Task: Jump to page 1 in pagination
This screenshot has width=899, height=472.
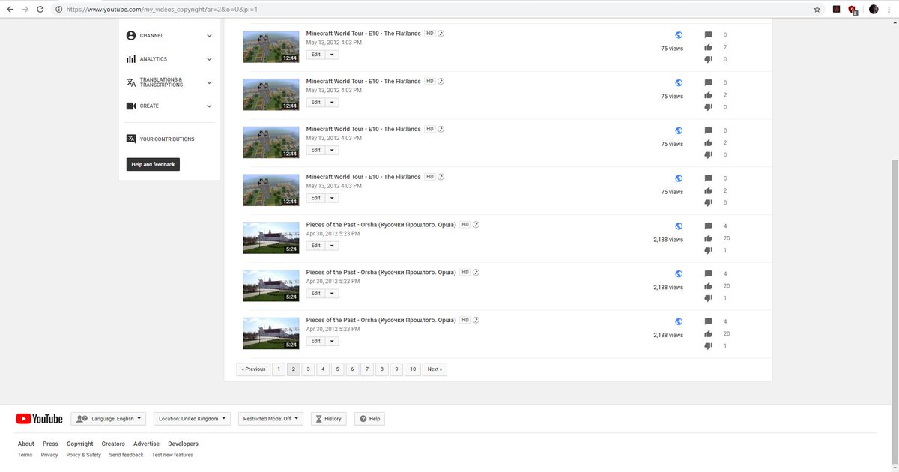Action: point(278,369)
